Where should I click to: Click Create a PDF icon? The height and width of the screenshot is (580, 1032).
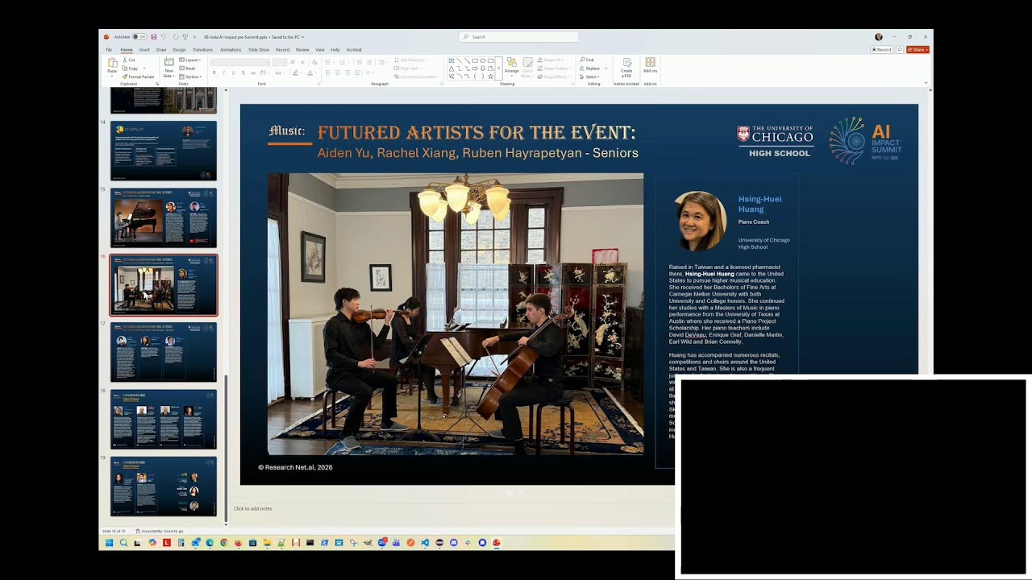coord(626,64)
